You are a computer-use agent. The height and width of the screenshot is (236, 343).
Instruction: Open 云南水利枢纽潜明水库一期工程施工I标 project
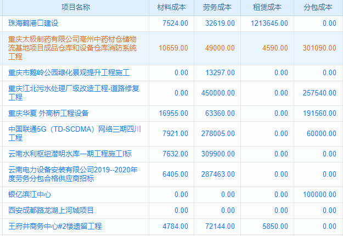point(70,154)
